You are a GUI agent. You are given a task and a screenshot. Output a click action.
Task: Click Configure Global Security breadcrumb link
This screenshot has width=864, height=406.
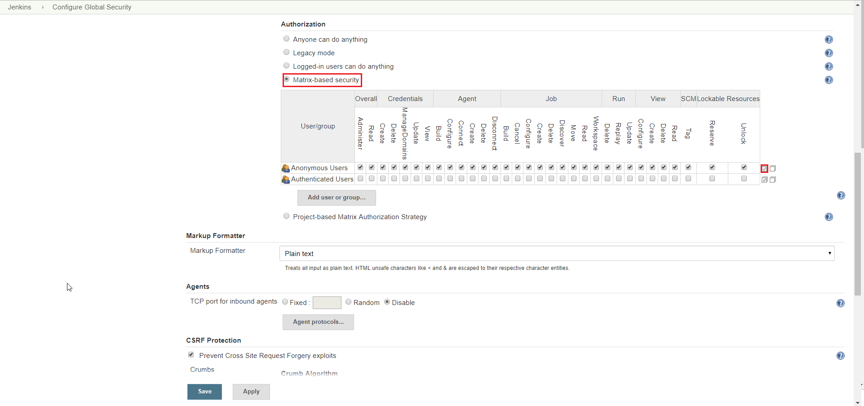[92, 7]
